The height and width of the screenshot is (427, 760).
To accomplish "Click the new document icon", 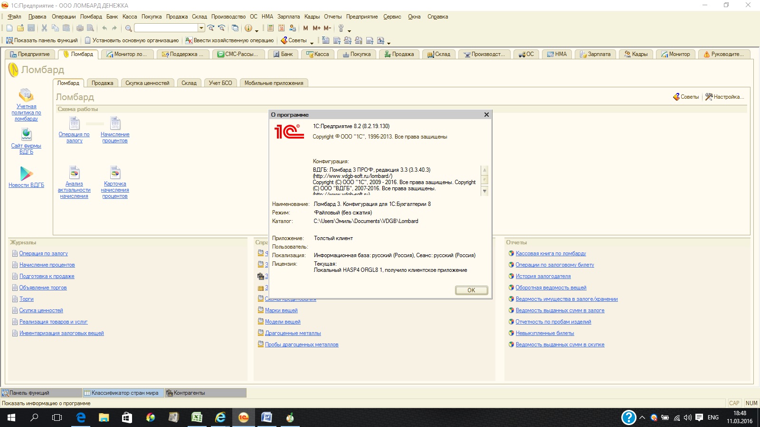I will 9,28.
